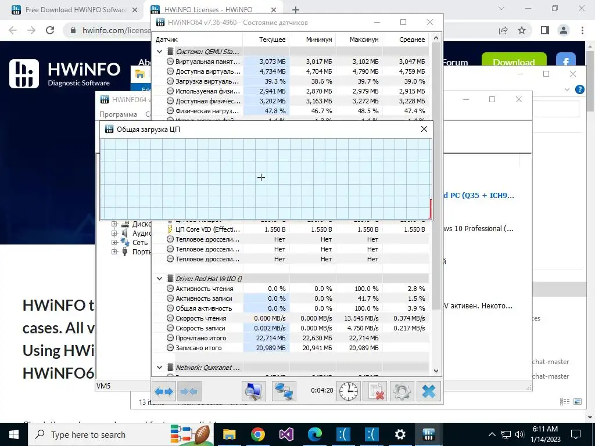Open File Explorer from the taskbar
Screen dimensions: 595x446
pos(229,434)
